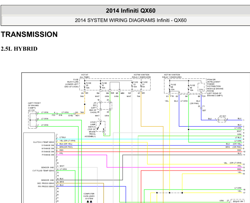Click the Fuse 13 10A symbol
The height and width of the screenshot is (203, 250).
tap(132, 85)
